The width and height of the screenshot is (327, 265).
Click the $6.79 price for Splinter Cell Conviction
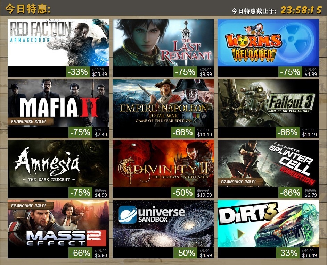pos(311,195)
